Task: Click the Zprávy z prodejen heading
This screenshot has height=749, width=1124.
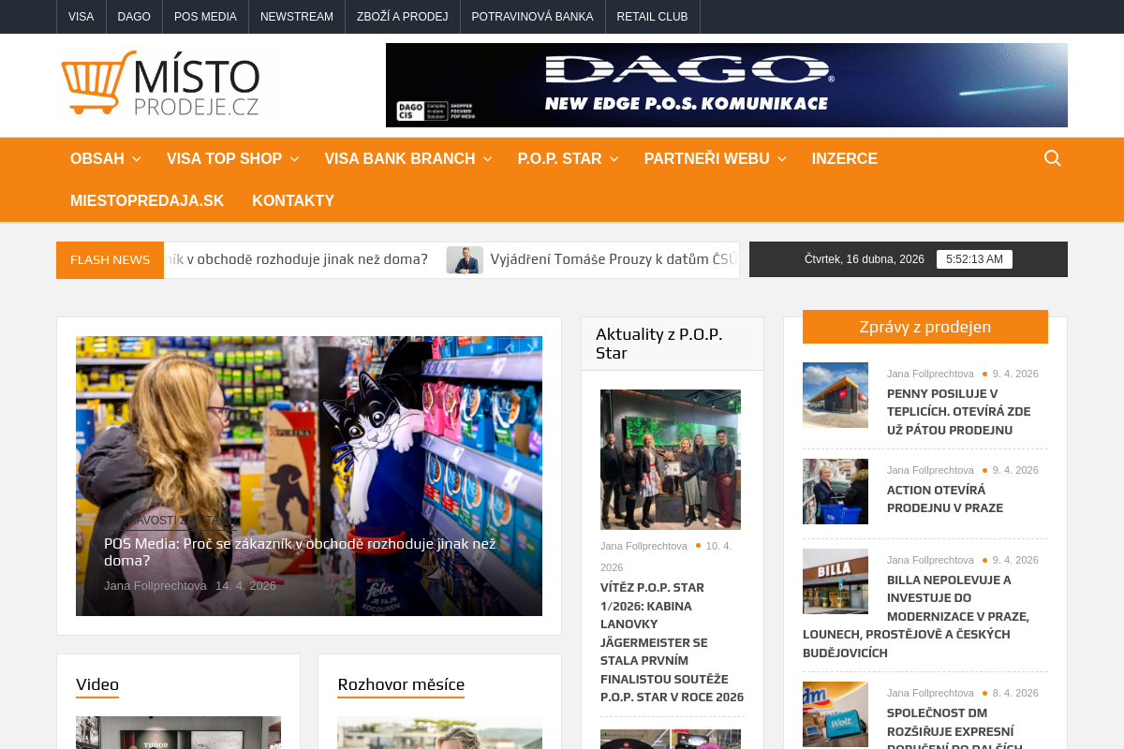Action: [x=925, y=327]
